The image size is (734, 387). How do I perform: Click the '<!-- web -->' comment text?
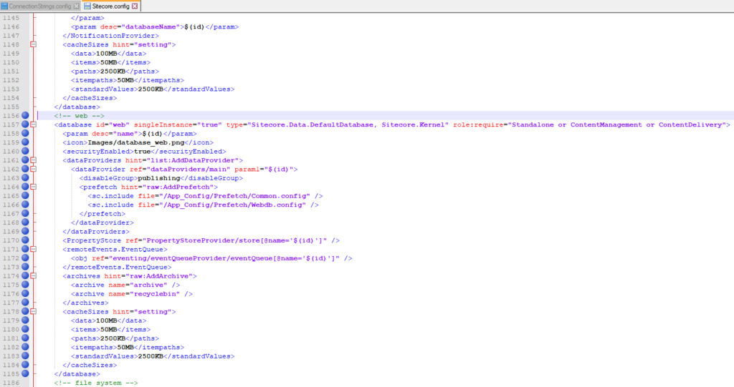(79, 115)
